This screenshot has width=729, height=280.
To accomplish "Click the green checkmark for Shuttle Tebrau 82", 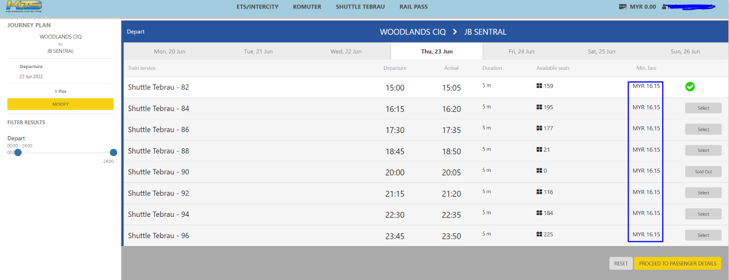I will 690,87.
